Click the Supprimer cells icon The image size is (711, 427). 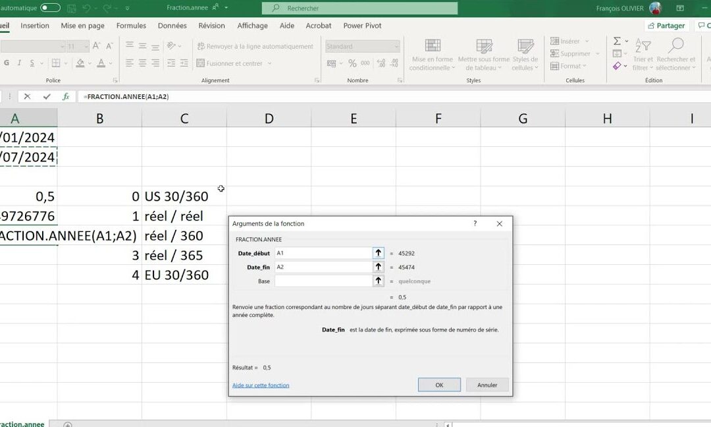tap(556, 53)
